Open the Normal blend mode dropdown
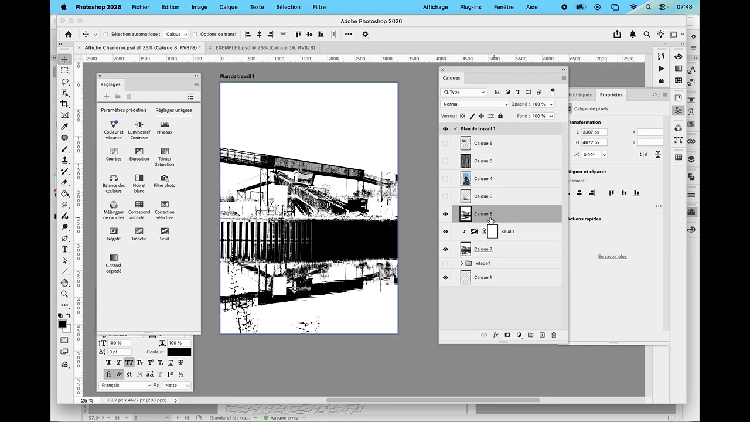Screen dimensions: 750x422 pyautogui.click(x=475, y=104)
